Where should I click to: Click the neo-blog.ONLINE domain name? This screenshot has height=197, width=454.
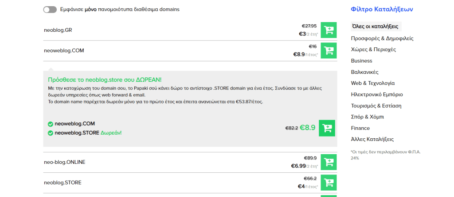pyautogui.click(x=64, y=162)
